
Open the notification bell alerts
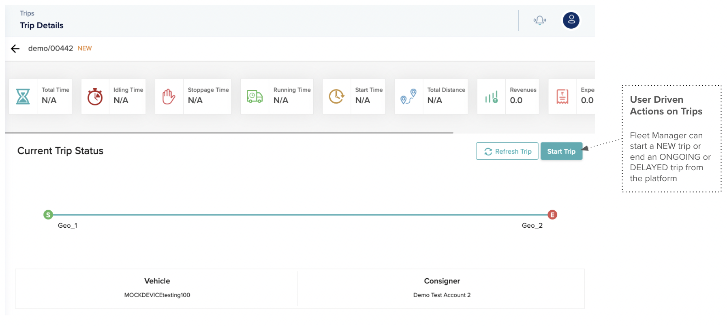(x=539, y=20)
